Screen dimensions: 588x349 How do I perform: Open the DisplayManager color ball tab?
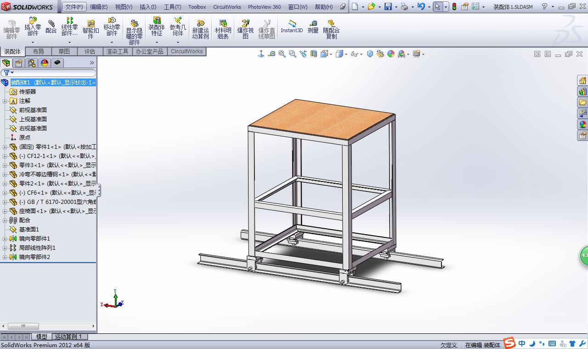45,63
